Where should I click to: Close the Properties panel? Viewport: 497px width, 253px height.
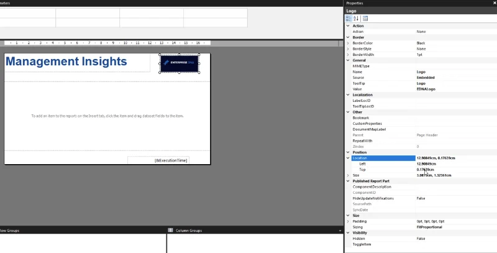tap(495, 3)
